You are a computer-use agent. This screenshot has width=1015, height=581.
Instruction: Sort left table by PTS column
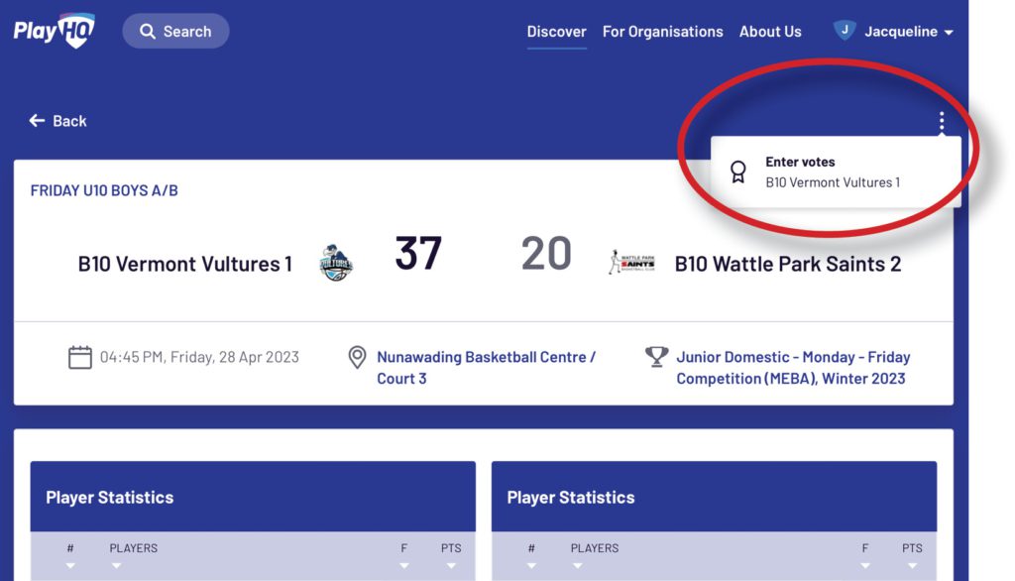pos(451,556)
